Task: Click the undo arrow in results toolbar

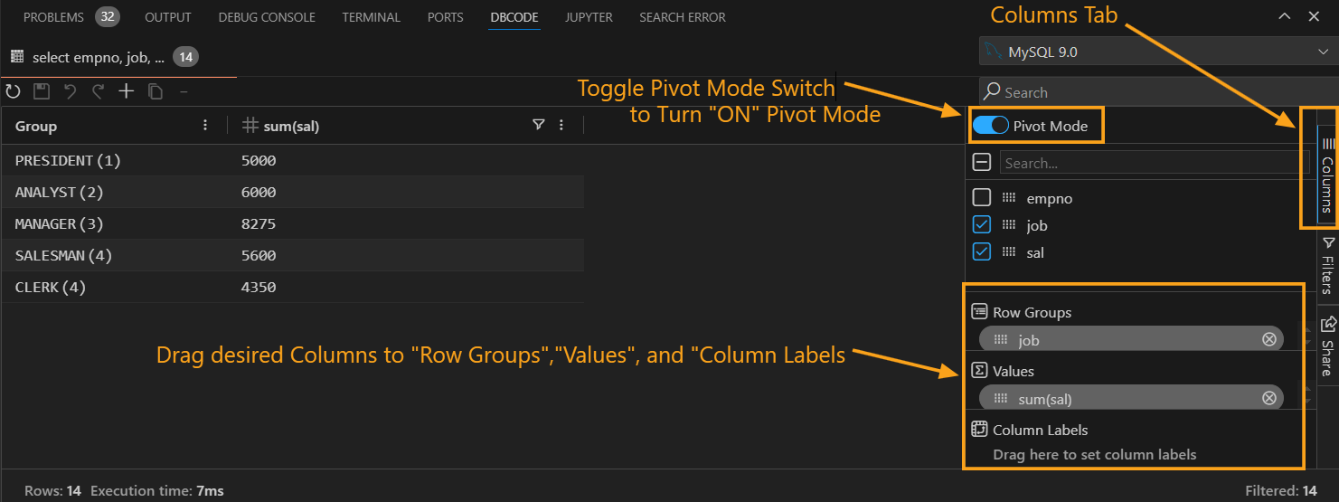Action: pos(70,90)
